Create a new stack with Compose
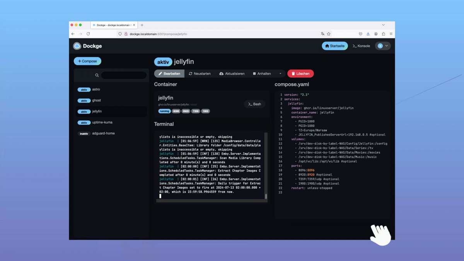464x261 pixels. click(x=87, y=61)
